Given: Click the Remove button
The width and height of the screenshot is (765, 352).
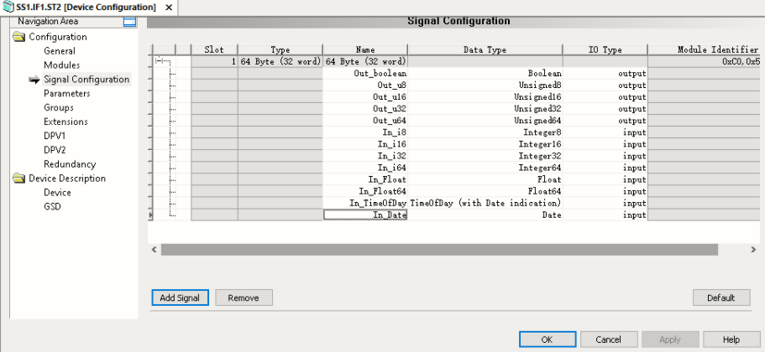Looking at the screenshot, I should pyautogui.click(x=244, y=298).
